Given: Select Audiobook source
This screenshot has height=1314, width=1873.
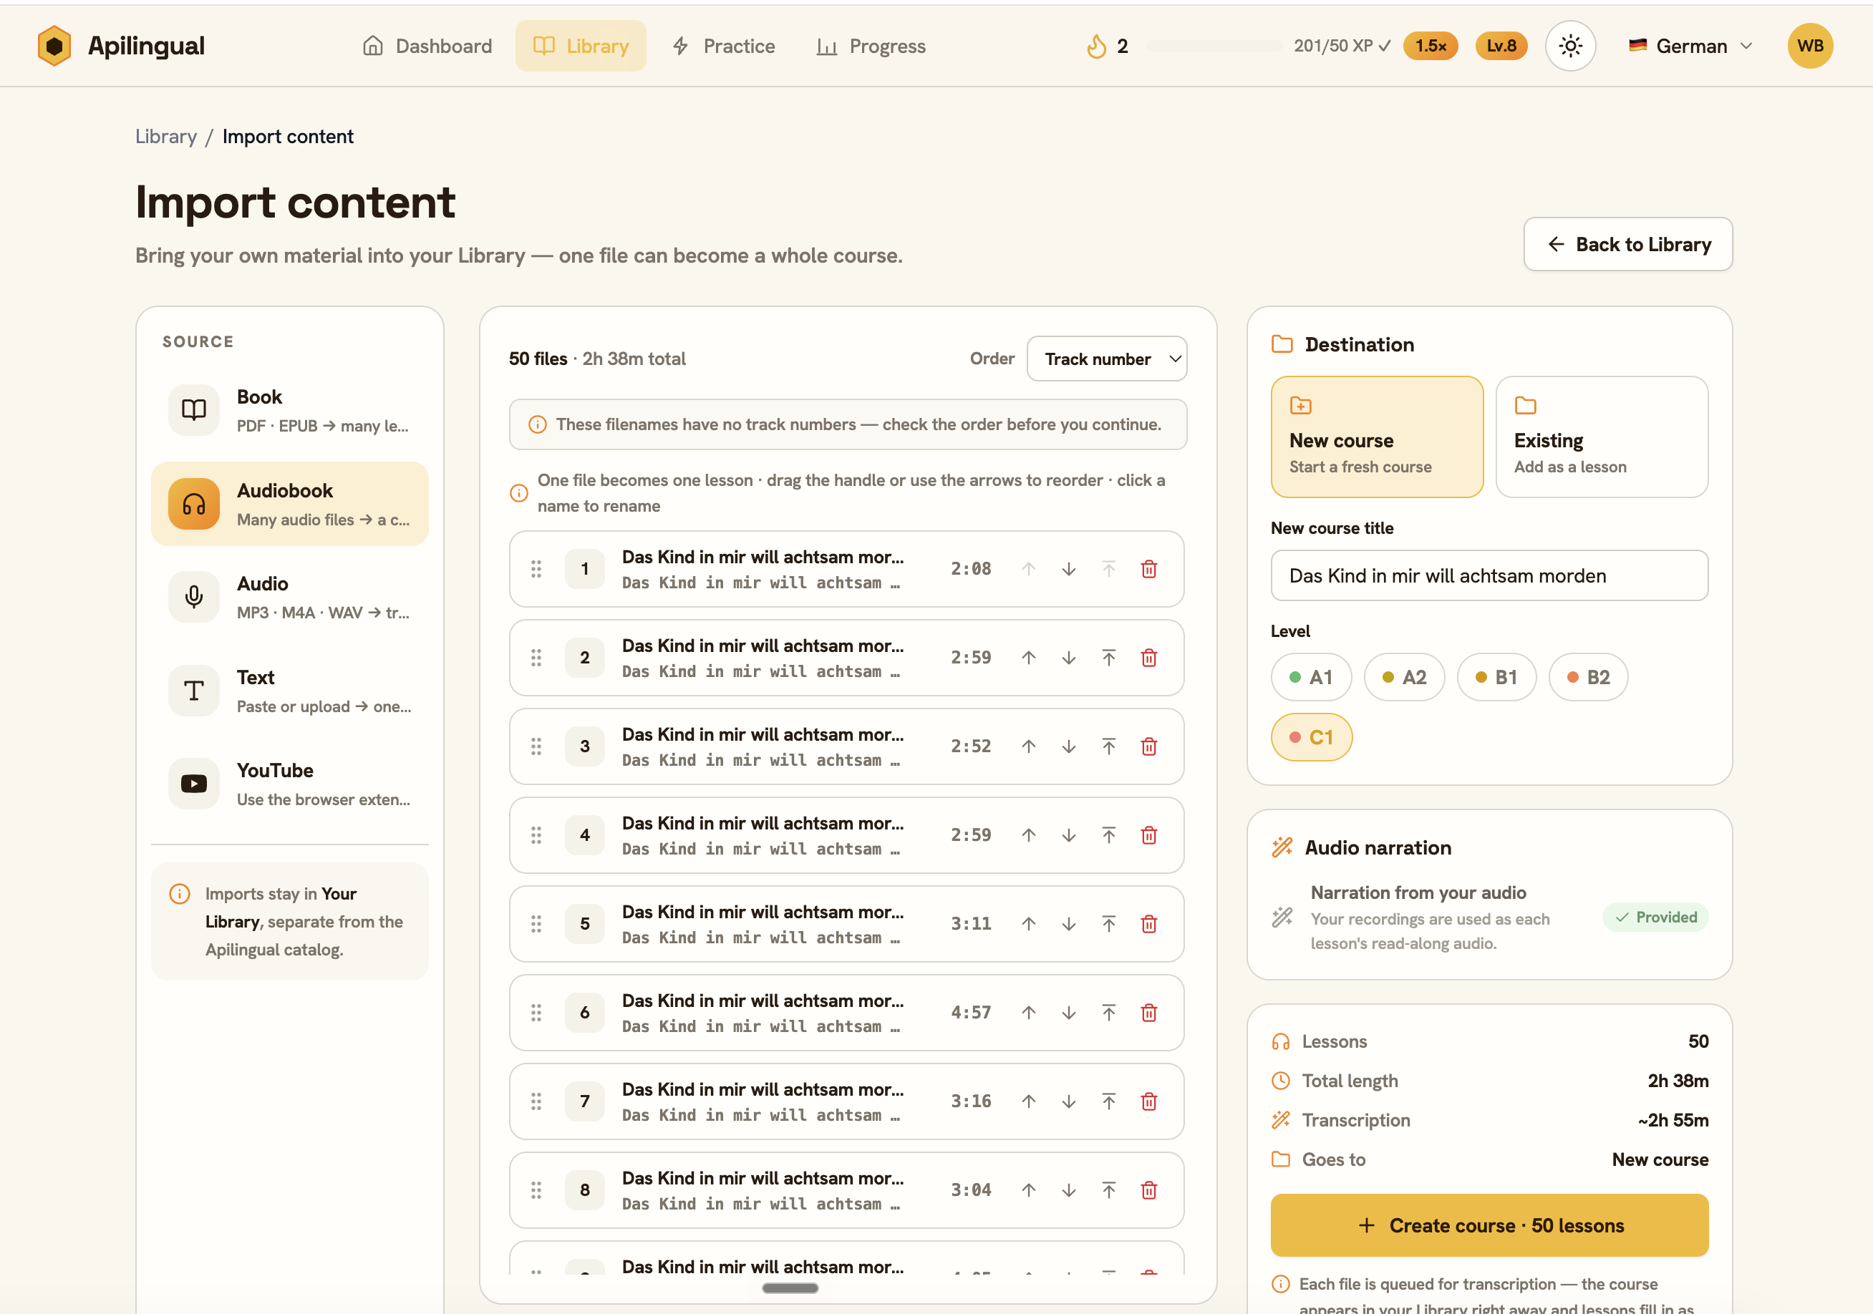Looking at the screenshot, I should coord(289,504).
